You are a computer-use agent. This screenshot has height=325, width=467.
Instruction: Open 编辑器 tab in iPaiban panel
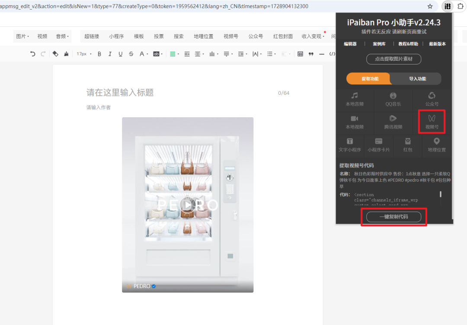click(350, 44)
